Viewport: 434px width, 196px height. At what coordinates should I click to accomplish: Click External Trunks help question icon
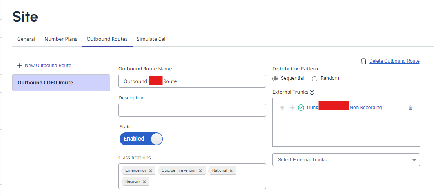point(312,92)
